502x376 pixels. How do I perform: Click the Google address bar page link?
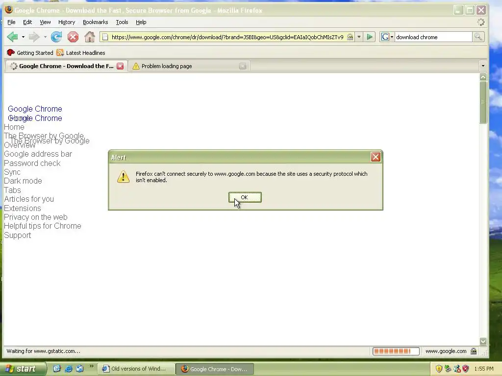(38, 154)
